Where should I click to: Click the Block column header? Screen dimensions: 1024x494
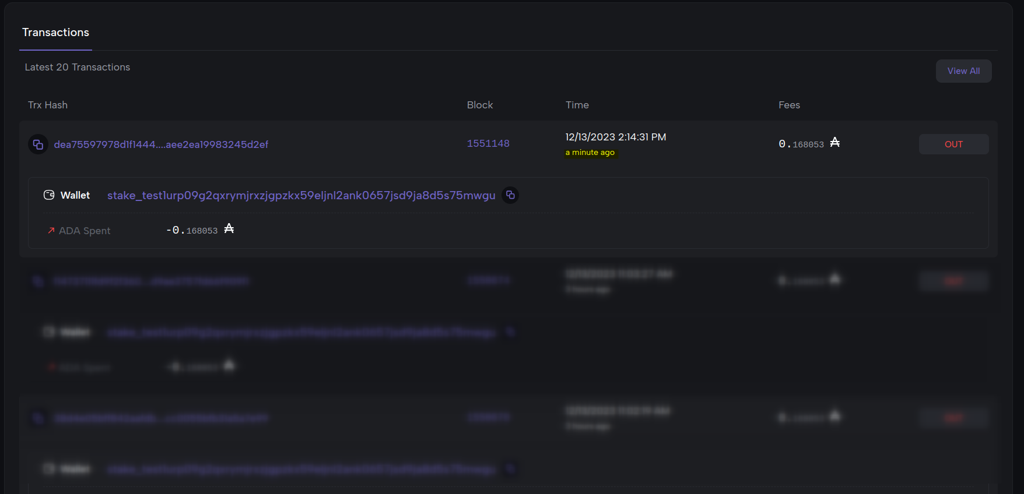(480, 105)
